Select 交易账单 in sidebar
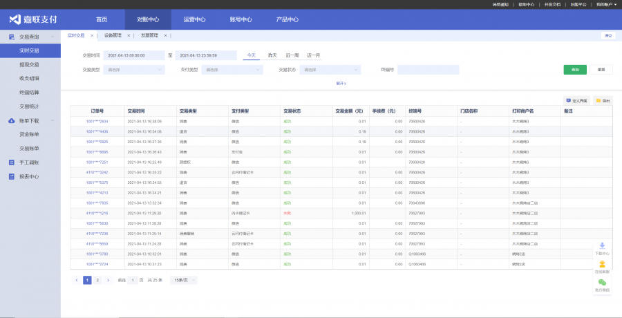The width and height of the screenshot is (622, 318). 30,149
